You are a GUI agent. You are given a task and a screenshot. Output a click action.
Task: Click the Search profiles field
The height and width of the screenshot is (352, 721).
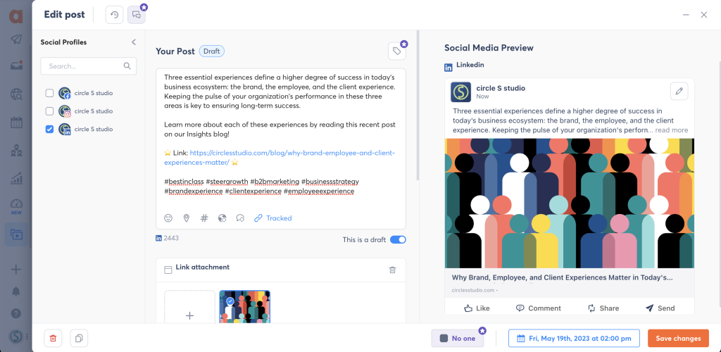point(88,66)
